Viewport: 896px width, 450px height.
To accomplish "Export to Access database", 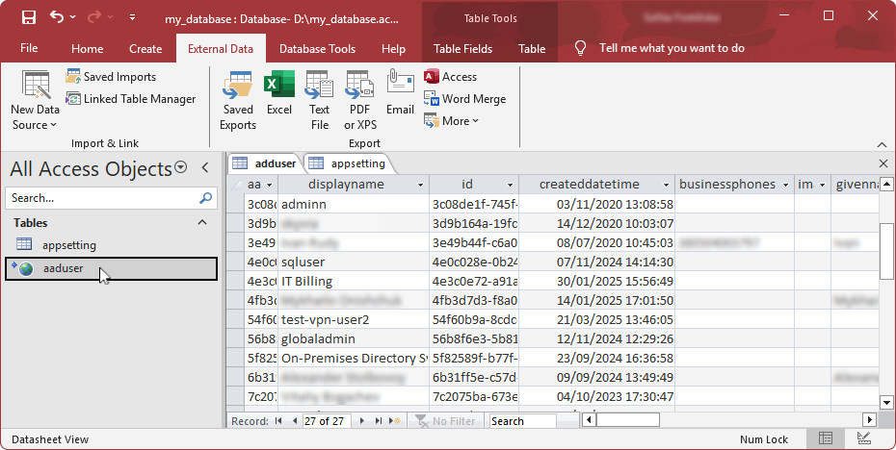I will [451, 76].
